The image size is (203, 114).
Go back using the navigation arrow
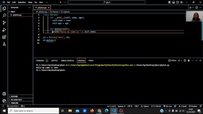coord(61,2)
